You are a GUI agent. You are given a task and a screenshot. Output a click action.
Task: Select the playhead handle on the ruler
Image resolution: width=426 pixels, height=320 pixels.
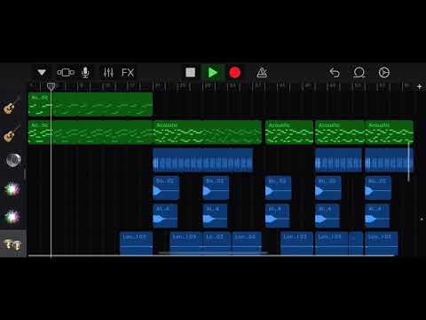coord(51,86)
